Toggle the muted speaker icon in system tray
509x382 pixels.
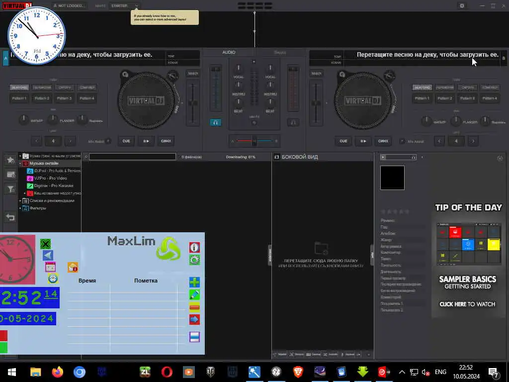click(x=425, y=372)
